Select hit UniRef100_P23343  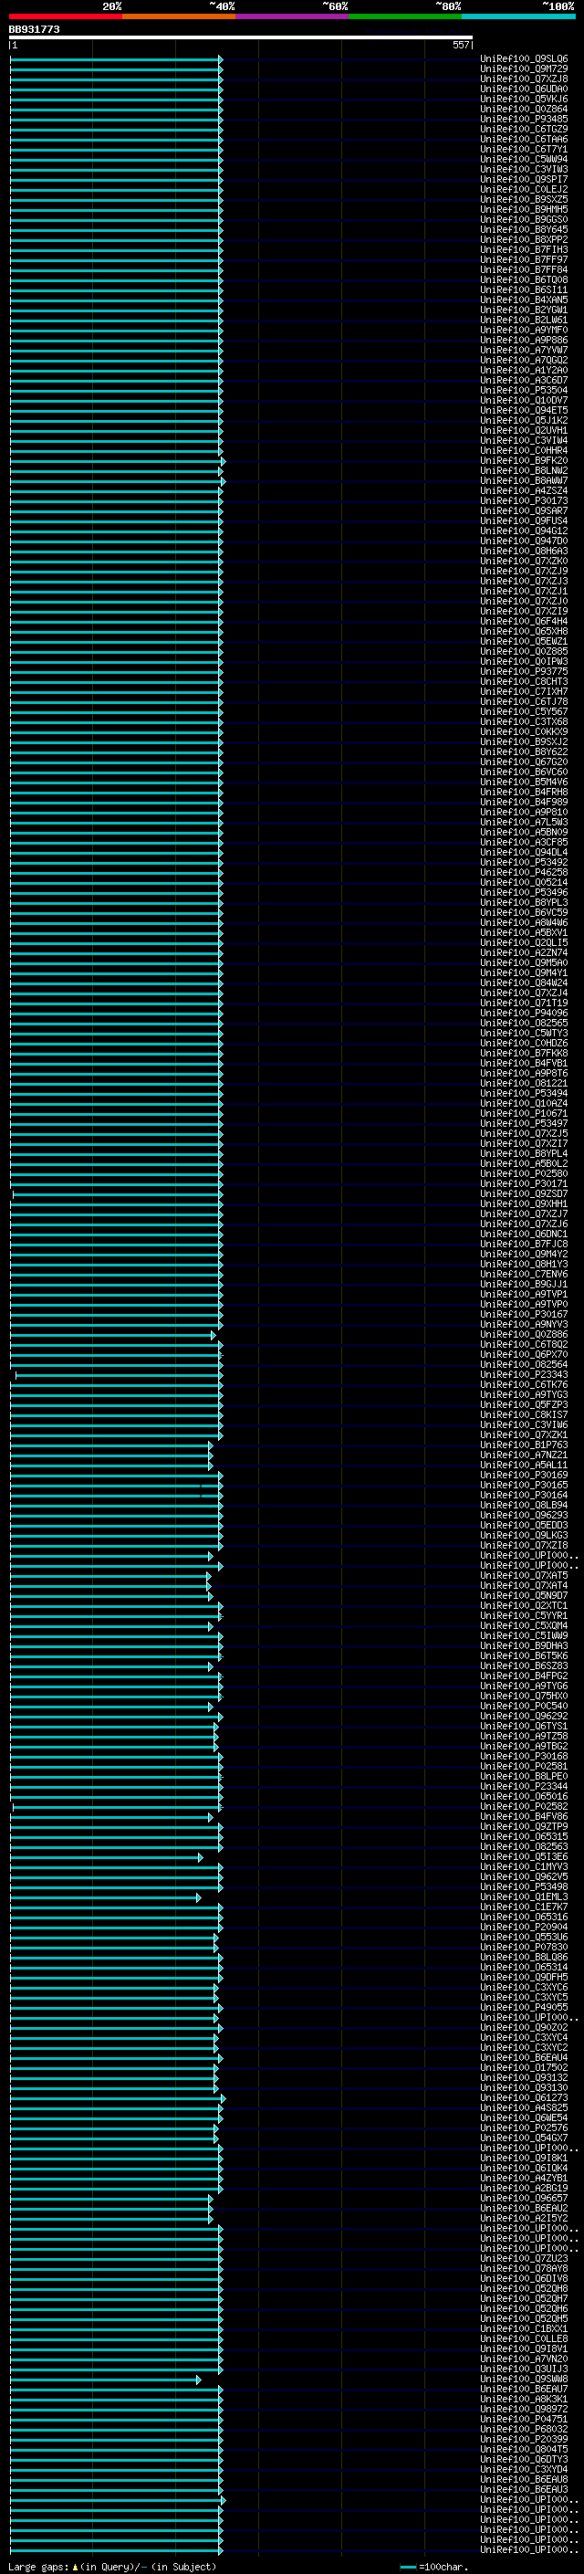coord(524,1374)
